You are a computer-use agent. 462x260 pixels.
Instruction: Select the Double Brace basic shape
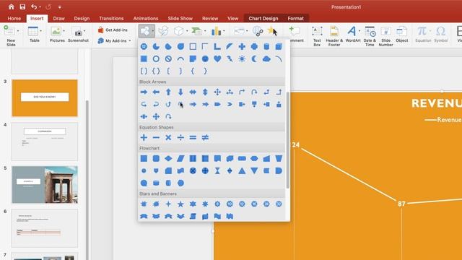(156, 71)
